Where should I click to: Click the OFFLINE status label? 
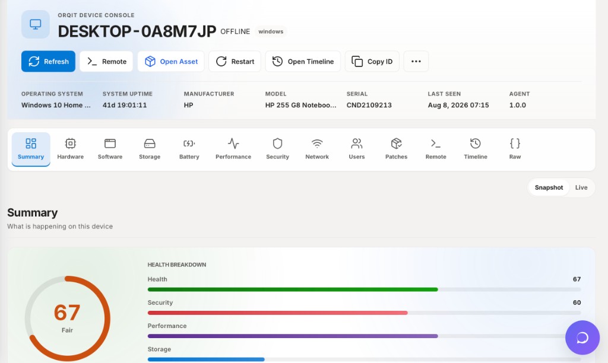[235, 31]
